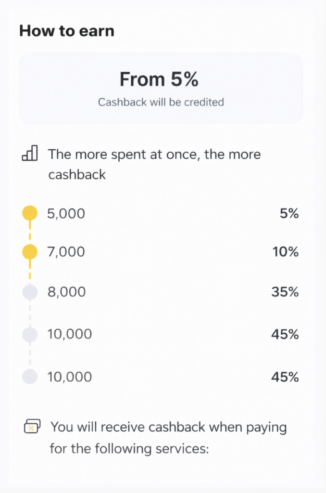Image resolution: width=326 pixels, height=493 pixels.
Task: Click the bar chart icon
Action: (30, 154)
